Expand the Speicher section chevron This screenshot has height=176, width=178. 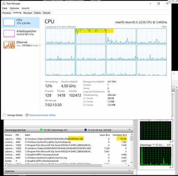129,171
